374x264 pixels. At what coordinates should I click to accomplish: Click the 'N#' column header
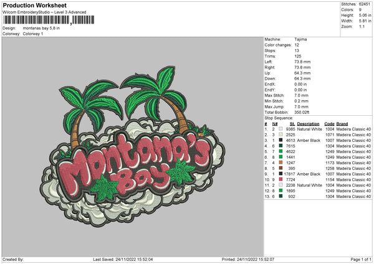point(275,124)
